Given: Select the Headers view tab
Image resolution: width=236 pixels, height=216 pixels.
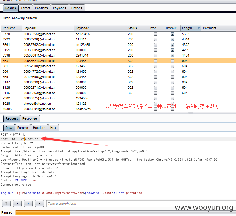Looking at the screenshot, I should point(39,128).
